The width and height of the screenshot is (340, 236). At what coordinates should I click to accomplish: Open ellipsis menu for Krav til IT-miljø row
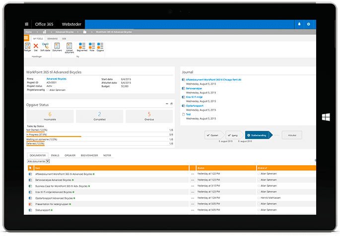(x=193, y=192)
